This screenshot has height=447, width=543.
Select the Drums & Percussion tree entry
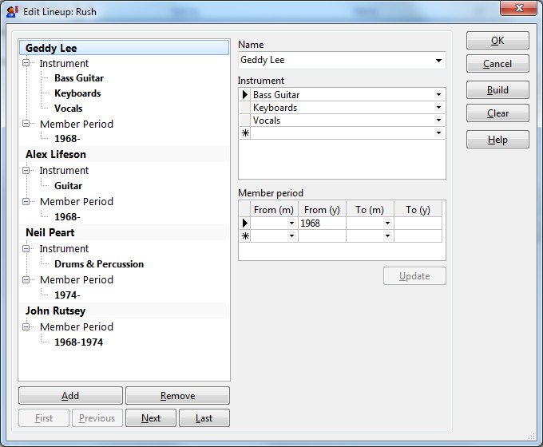tap(99, 264)
